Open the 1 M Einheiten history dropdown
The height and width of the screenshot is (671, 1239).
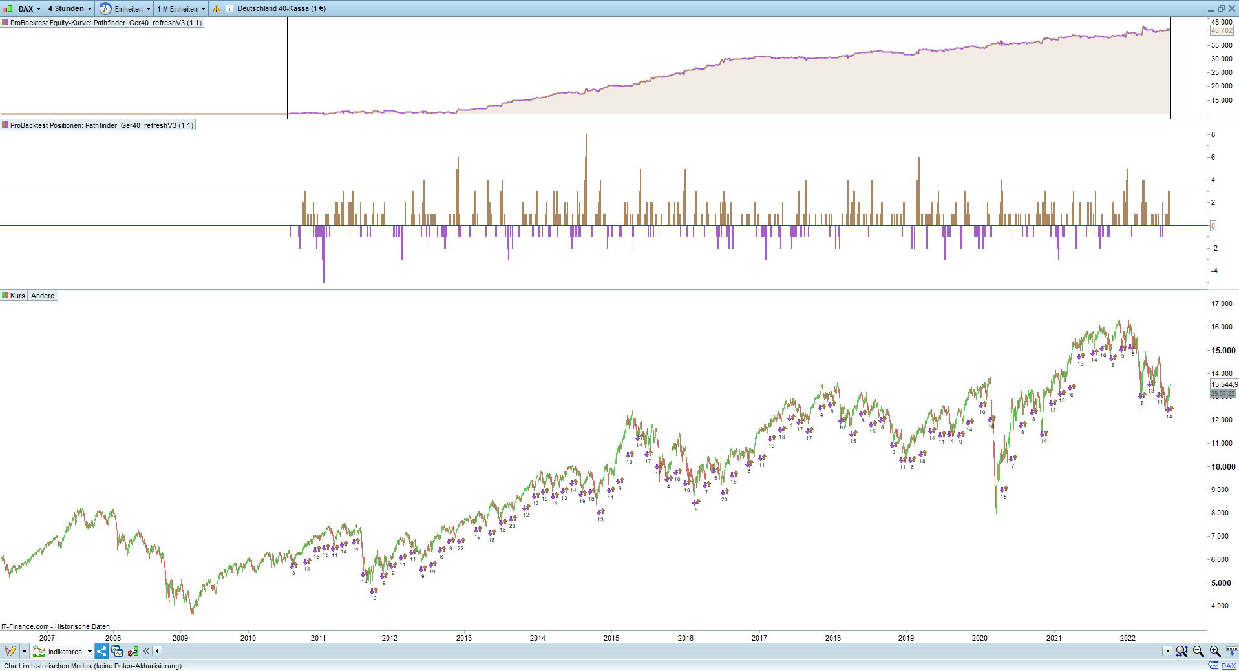[181, 8]
